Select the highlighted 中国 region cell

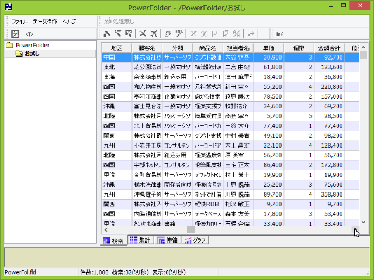117,57
